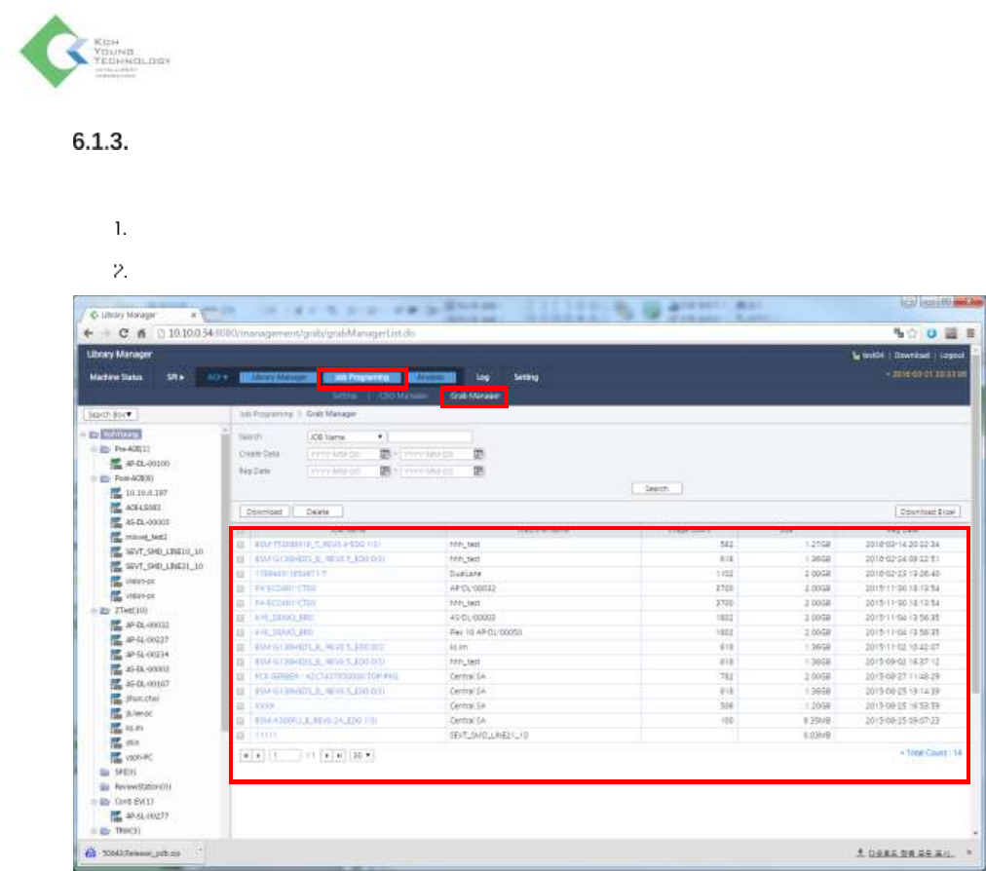The width and height of the screenshot is (986, 871).
Task: Go to next results page
Action: [326, 755]
